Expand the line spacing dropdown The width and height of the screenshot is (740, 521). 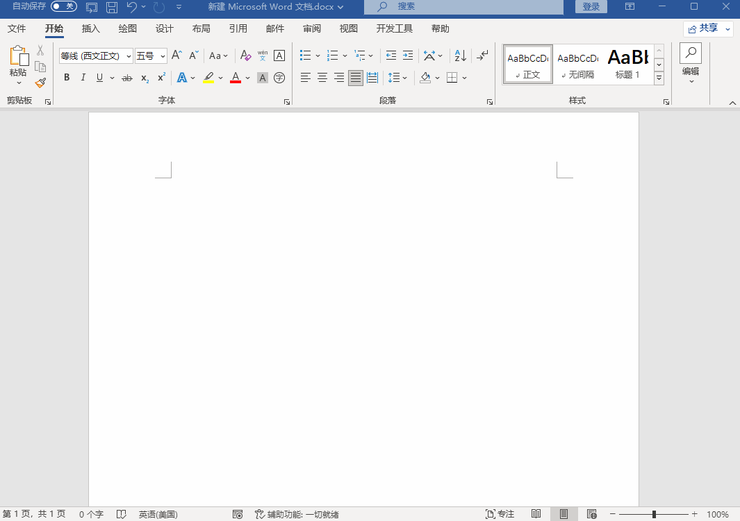[405, 78]
